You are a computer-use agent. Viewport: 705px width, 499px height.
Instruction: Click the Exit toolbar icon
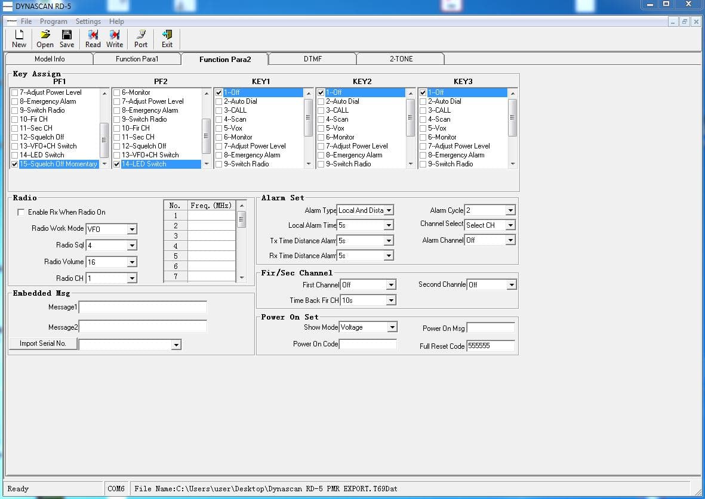(x=167, y=39)
